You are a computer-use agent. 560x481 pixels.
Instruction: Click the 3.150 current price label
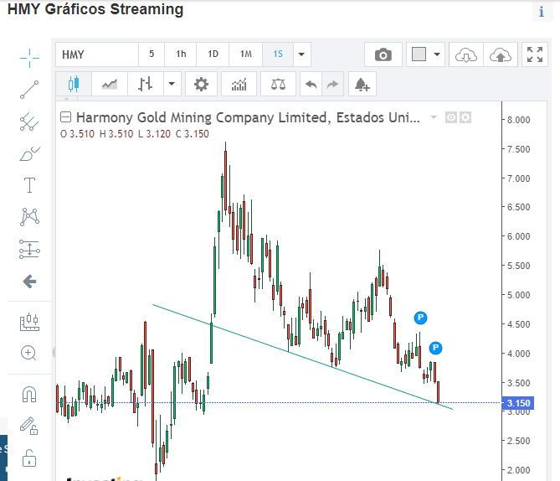518,403
